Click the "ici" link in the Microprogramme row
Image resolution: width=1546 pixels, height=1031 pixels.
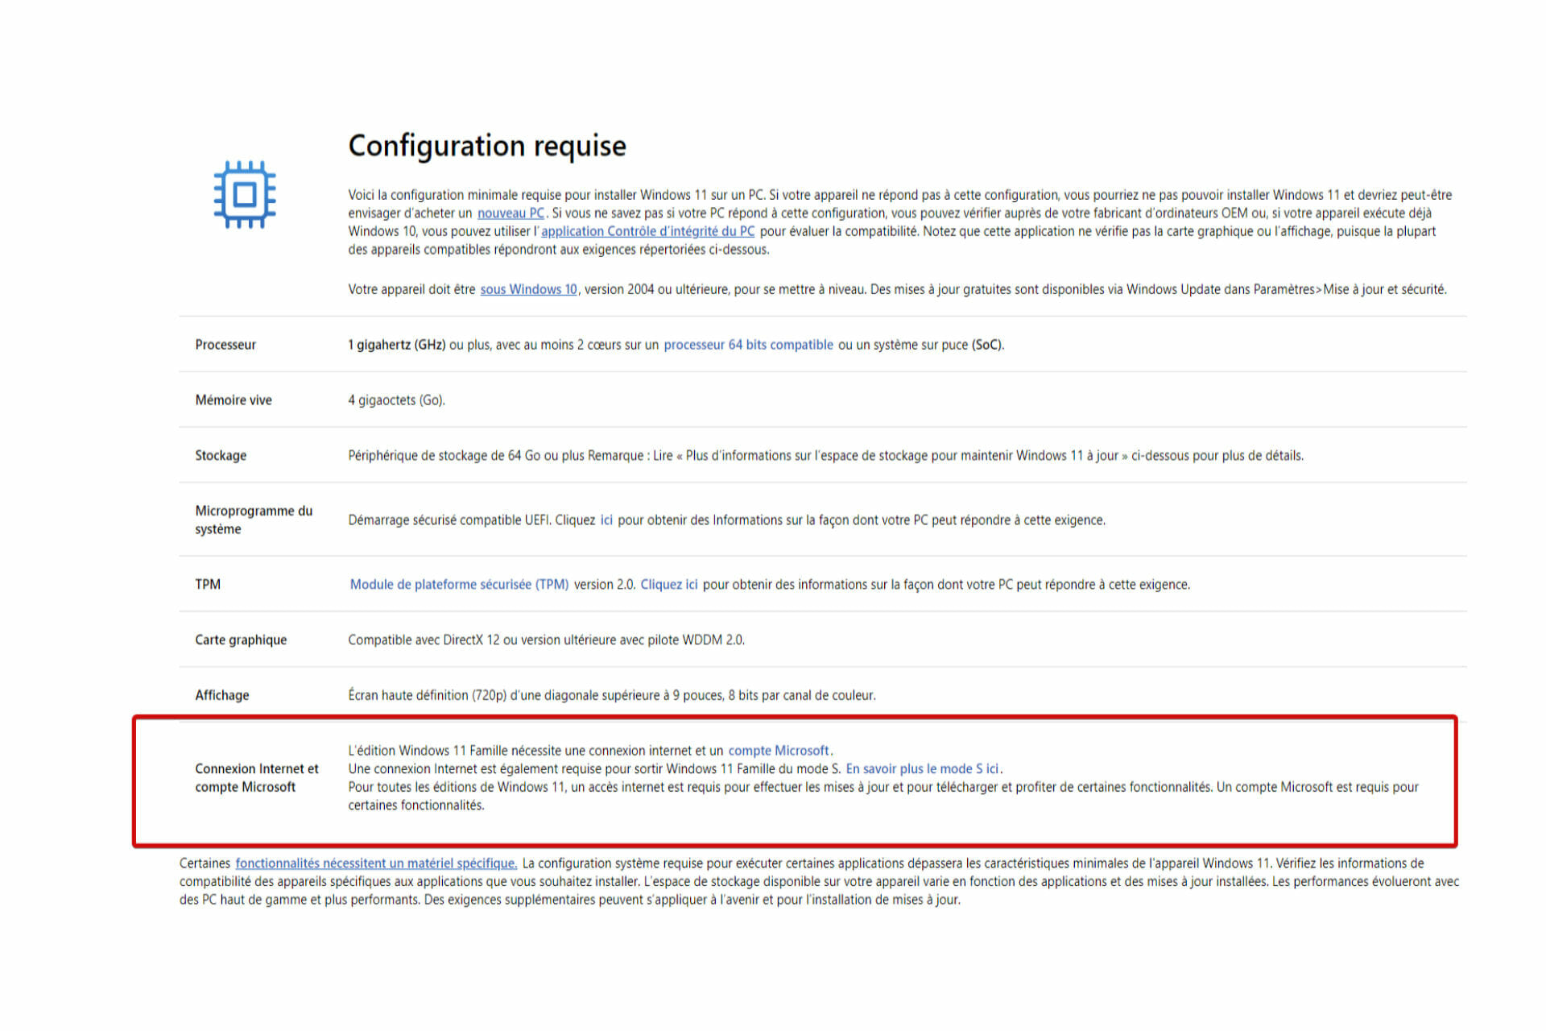click(606, 520)
